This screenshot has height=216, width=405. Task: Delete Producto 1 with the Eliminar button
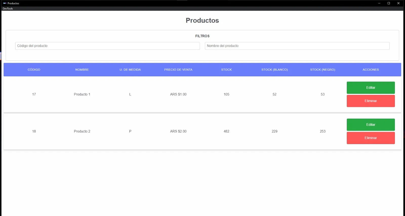[x=371, y=101]
